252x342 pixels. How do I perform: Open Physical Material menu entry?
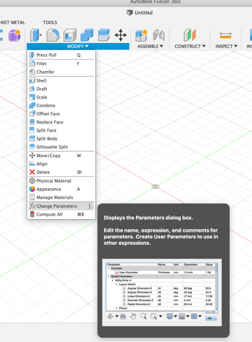click(x=61, y=181)
